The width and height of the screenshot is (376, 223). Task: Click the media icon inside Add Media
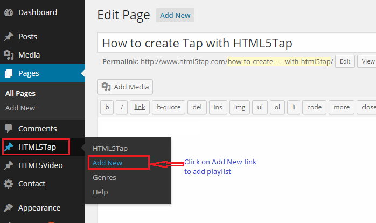[x=106, y=87]
